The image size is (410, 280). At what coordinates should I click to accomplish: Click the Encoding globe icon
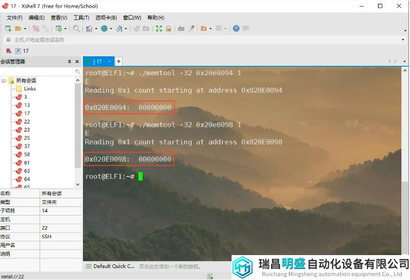104,29
